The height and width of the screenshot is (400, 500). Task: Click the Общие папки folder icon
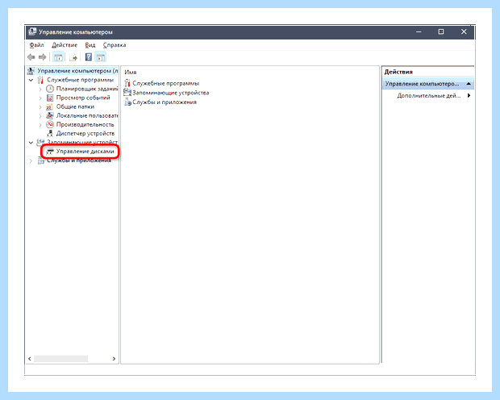(x=49, y=106)
